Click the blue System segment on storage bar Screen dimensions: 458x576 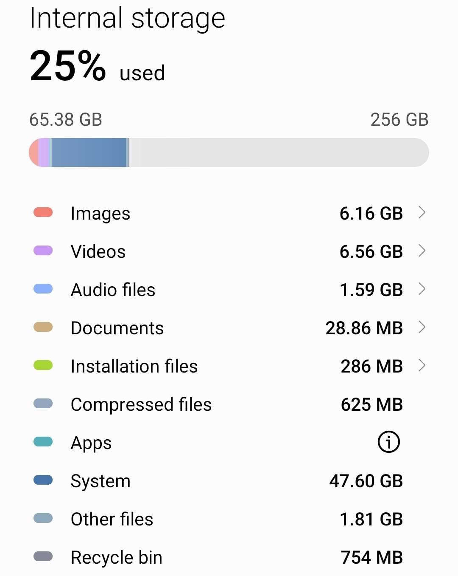click(89, 152)
